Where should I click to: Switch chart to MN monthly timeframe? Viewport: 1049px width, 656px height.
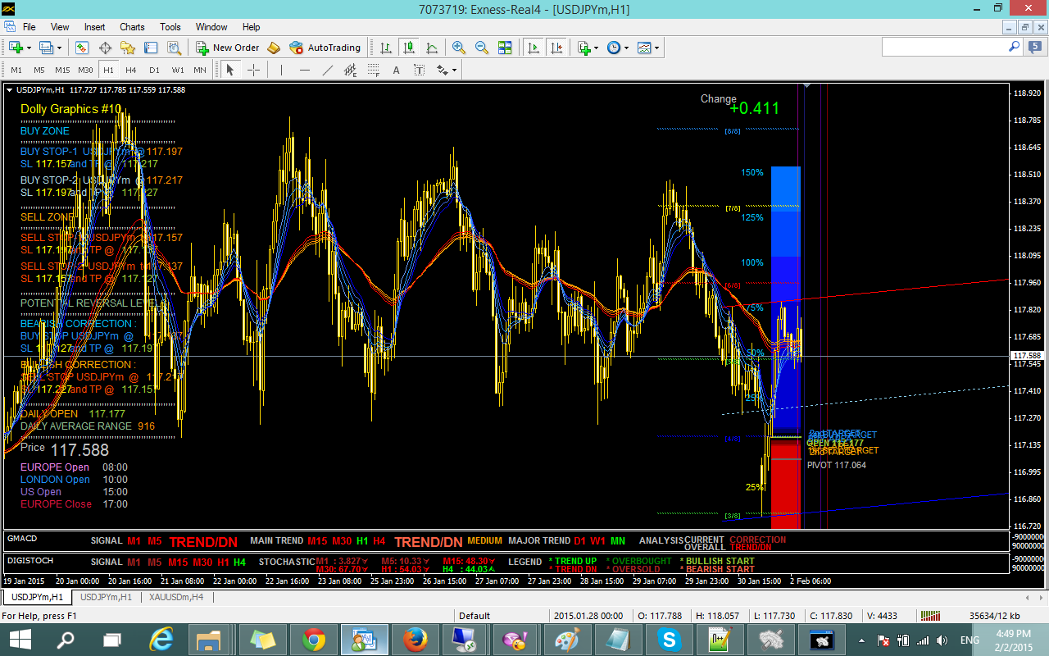200,70
